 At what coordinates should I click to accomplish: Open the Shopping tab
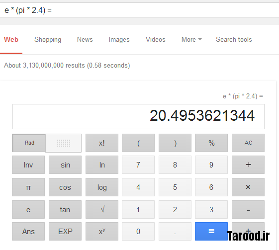tap(48, 39)
